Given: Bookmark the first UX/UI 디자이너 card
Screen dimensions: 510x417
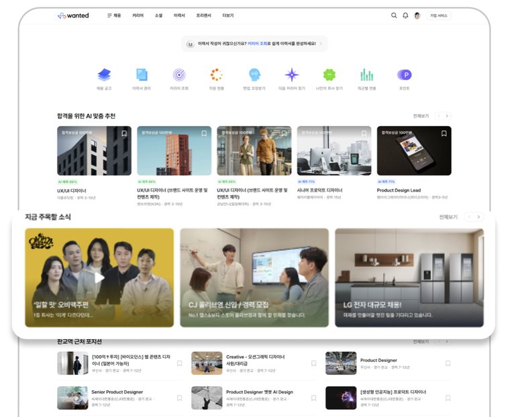Looking at the screenshot, I should click(x=124, y=133).
